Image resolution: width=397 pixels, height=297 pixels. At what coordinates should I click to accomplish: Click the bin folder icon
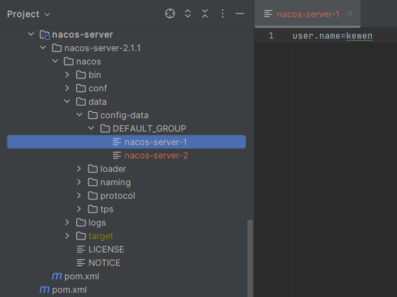[81, 75]
